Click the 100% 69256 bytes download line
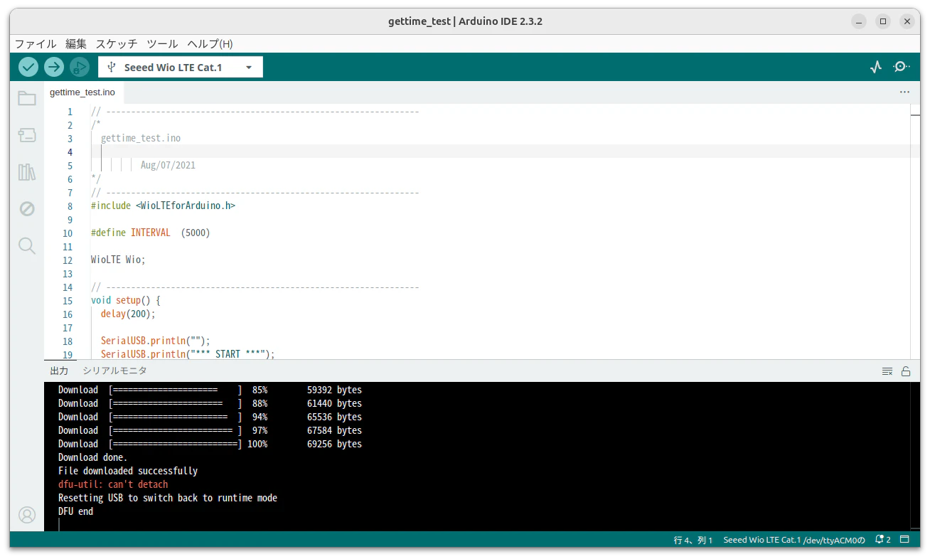The image size is (930, 559). click(x=210, y=444)
